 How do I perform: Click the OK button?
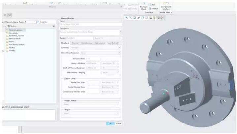tap(110, 123)
